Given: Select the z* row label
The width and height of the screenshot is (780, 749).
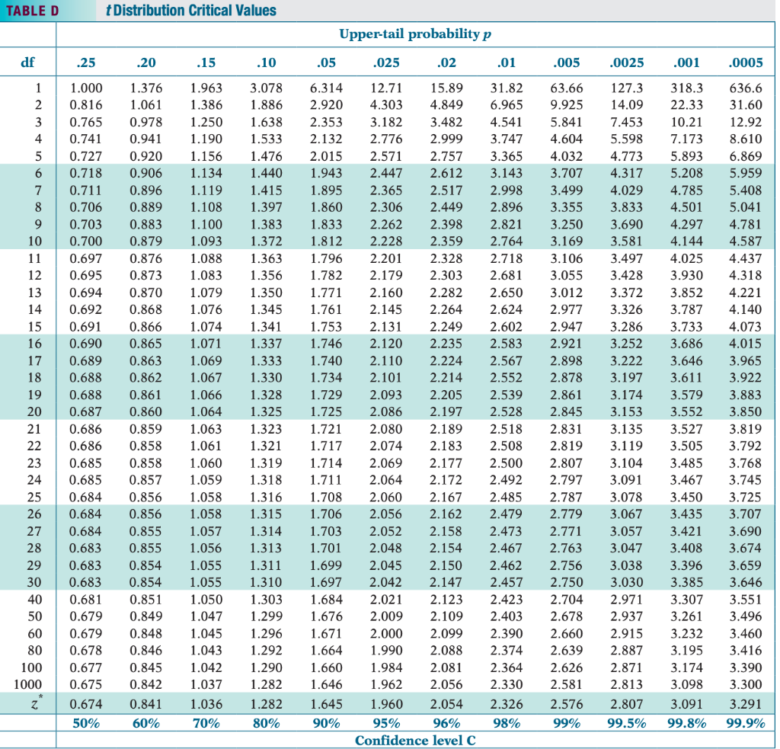Looking at the screenshot, I should point(37,703).
